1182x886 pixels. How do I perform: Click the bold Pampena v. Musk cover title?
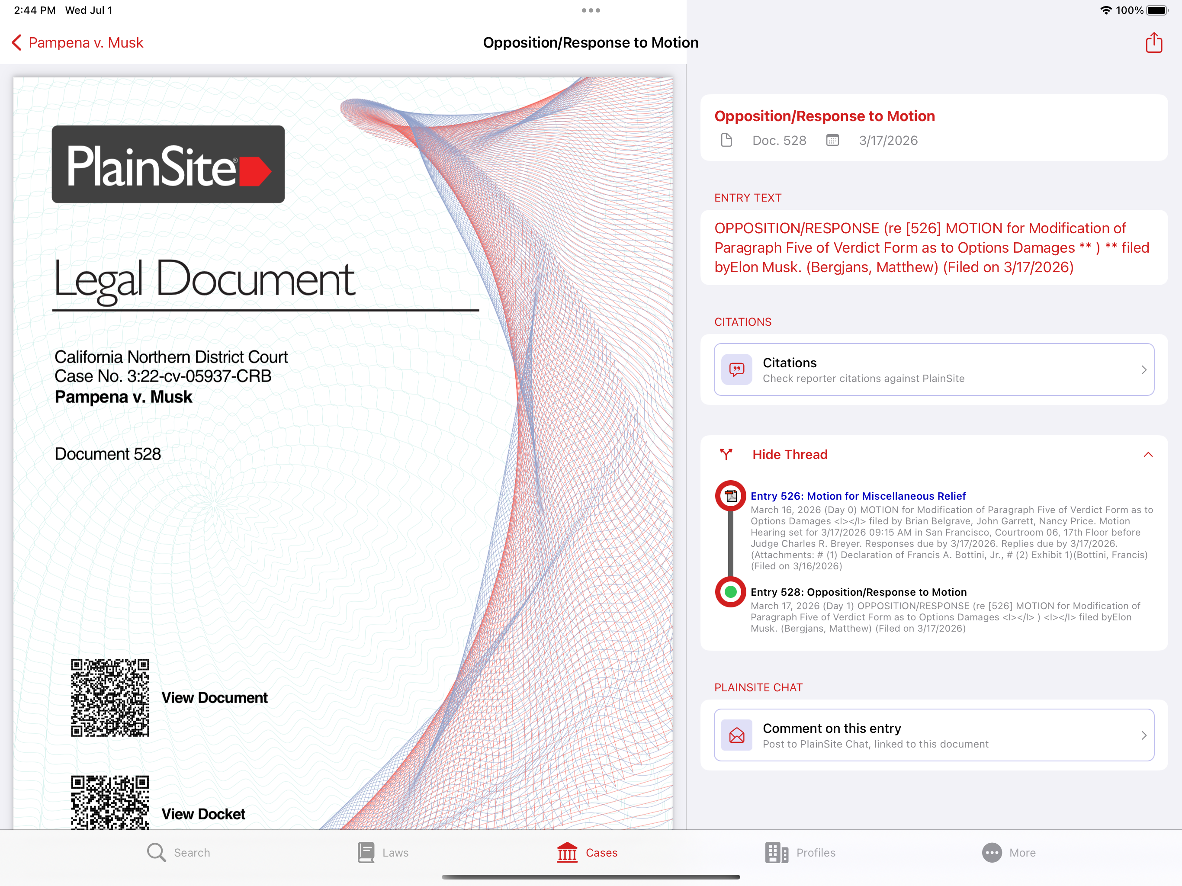123,397
